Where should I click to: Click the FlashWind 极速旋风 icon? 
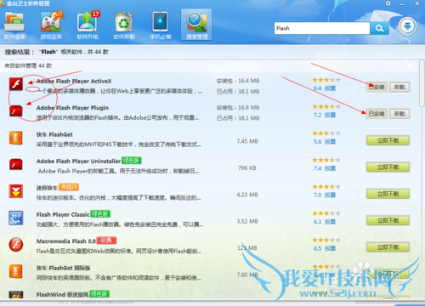(x=16, y=295)
